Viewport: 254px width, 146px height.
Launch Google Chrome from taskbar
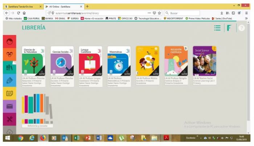[21, 138]
